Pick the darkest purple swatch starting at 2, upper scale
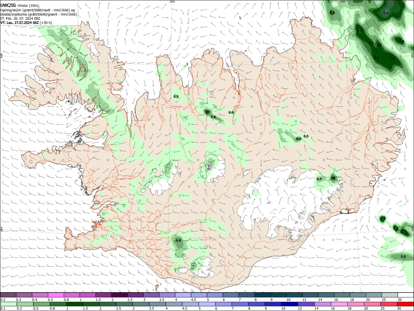This screenshot has width=414, height=311. tap(119, 295)
